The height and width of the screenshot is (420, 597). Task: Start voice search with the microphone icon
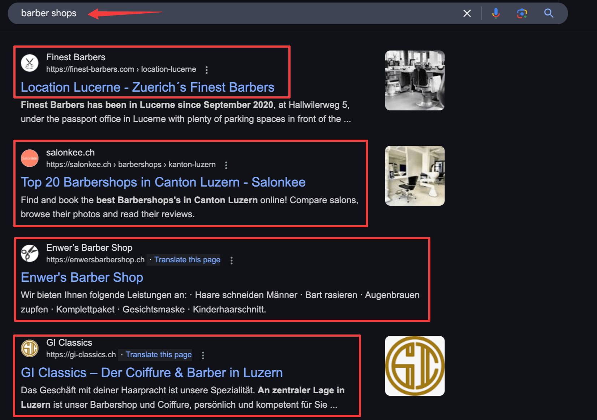tap(496, 13)
